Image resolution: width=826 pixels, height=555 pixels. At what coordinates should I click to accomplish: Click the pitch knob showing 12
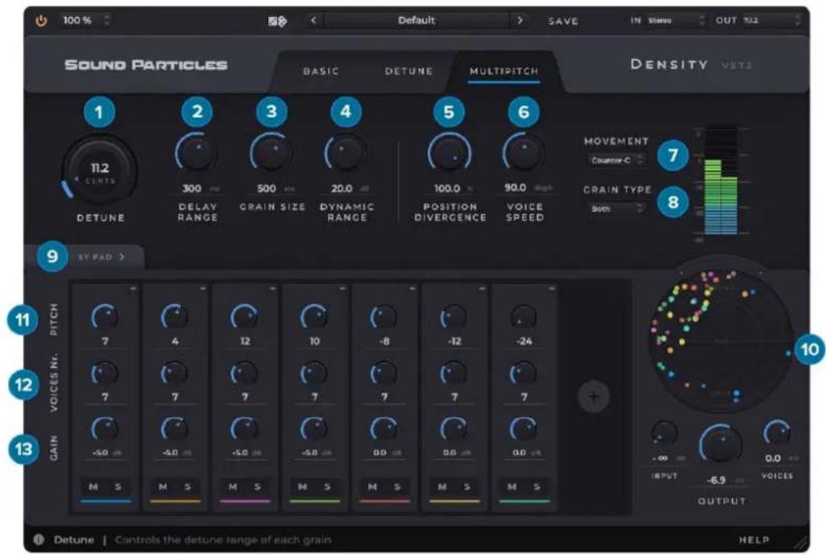(245, 318)
